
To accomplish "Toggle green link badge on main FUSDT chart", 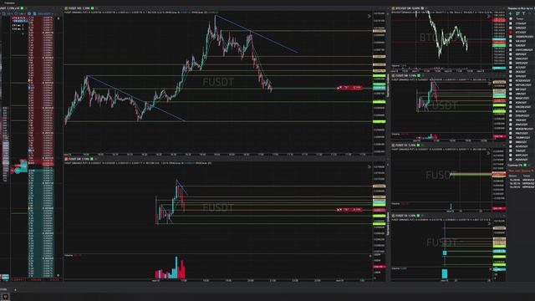I will 93,8.
